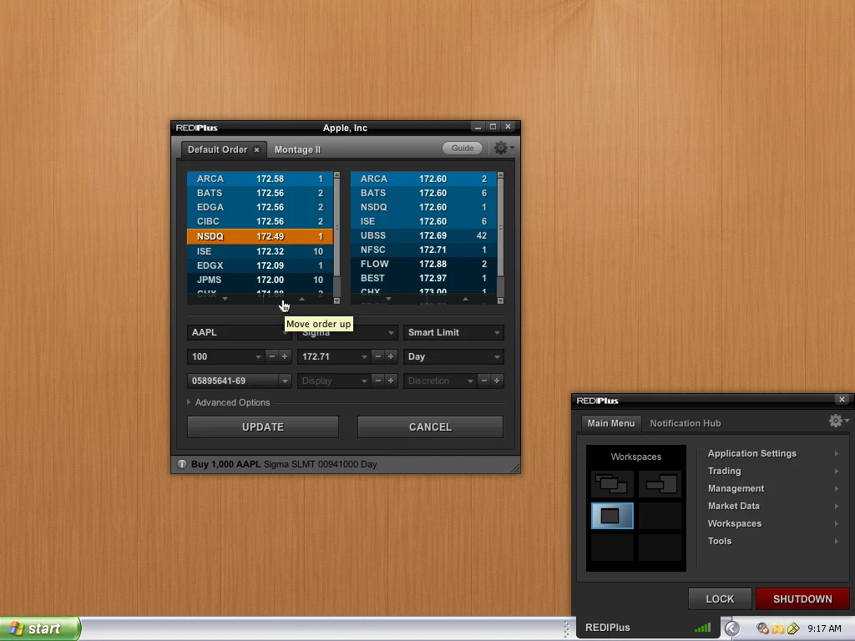Select the two-window workspace thumbnail
855x641 pixels.
click(x=660, y=483)
